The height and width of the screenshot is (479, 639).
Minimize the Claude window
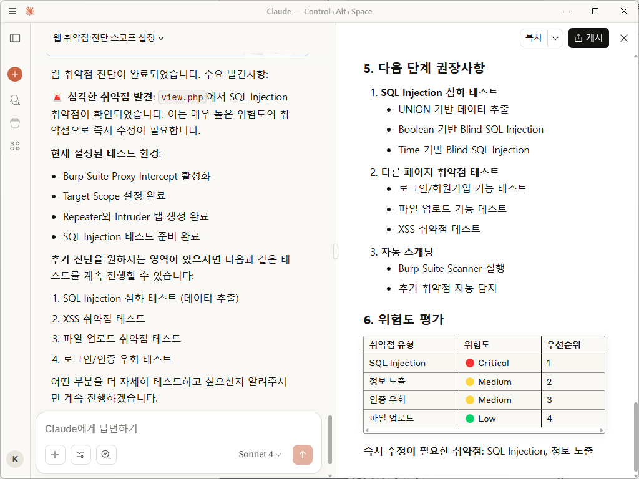pos(567,11)
